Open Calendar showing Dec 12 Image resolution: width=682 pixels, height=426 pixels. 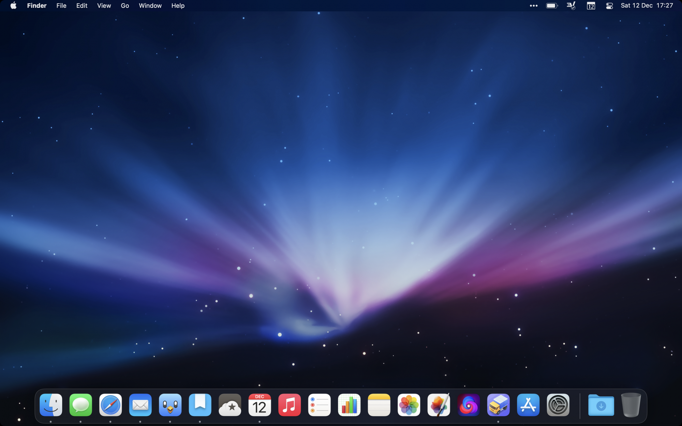260,405
